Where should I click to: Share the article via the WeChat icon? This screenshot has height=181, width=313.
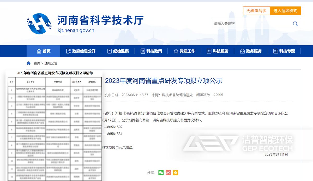tap(161, 173)
